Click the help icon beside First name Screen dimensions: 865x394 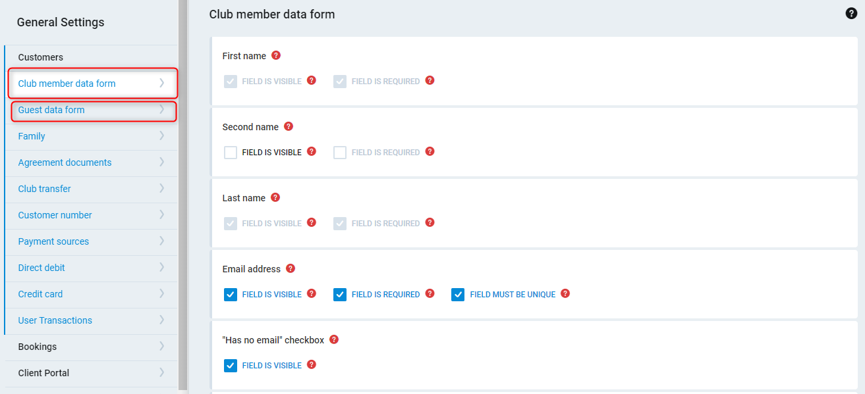(276, 55)
